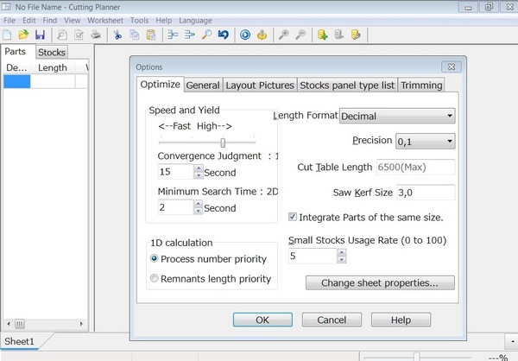518x361 pixels.
Task: Decrease Minimum Search Time with down arrow
Action: point(199,211)
